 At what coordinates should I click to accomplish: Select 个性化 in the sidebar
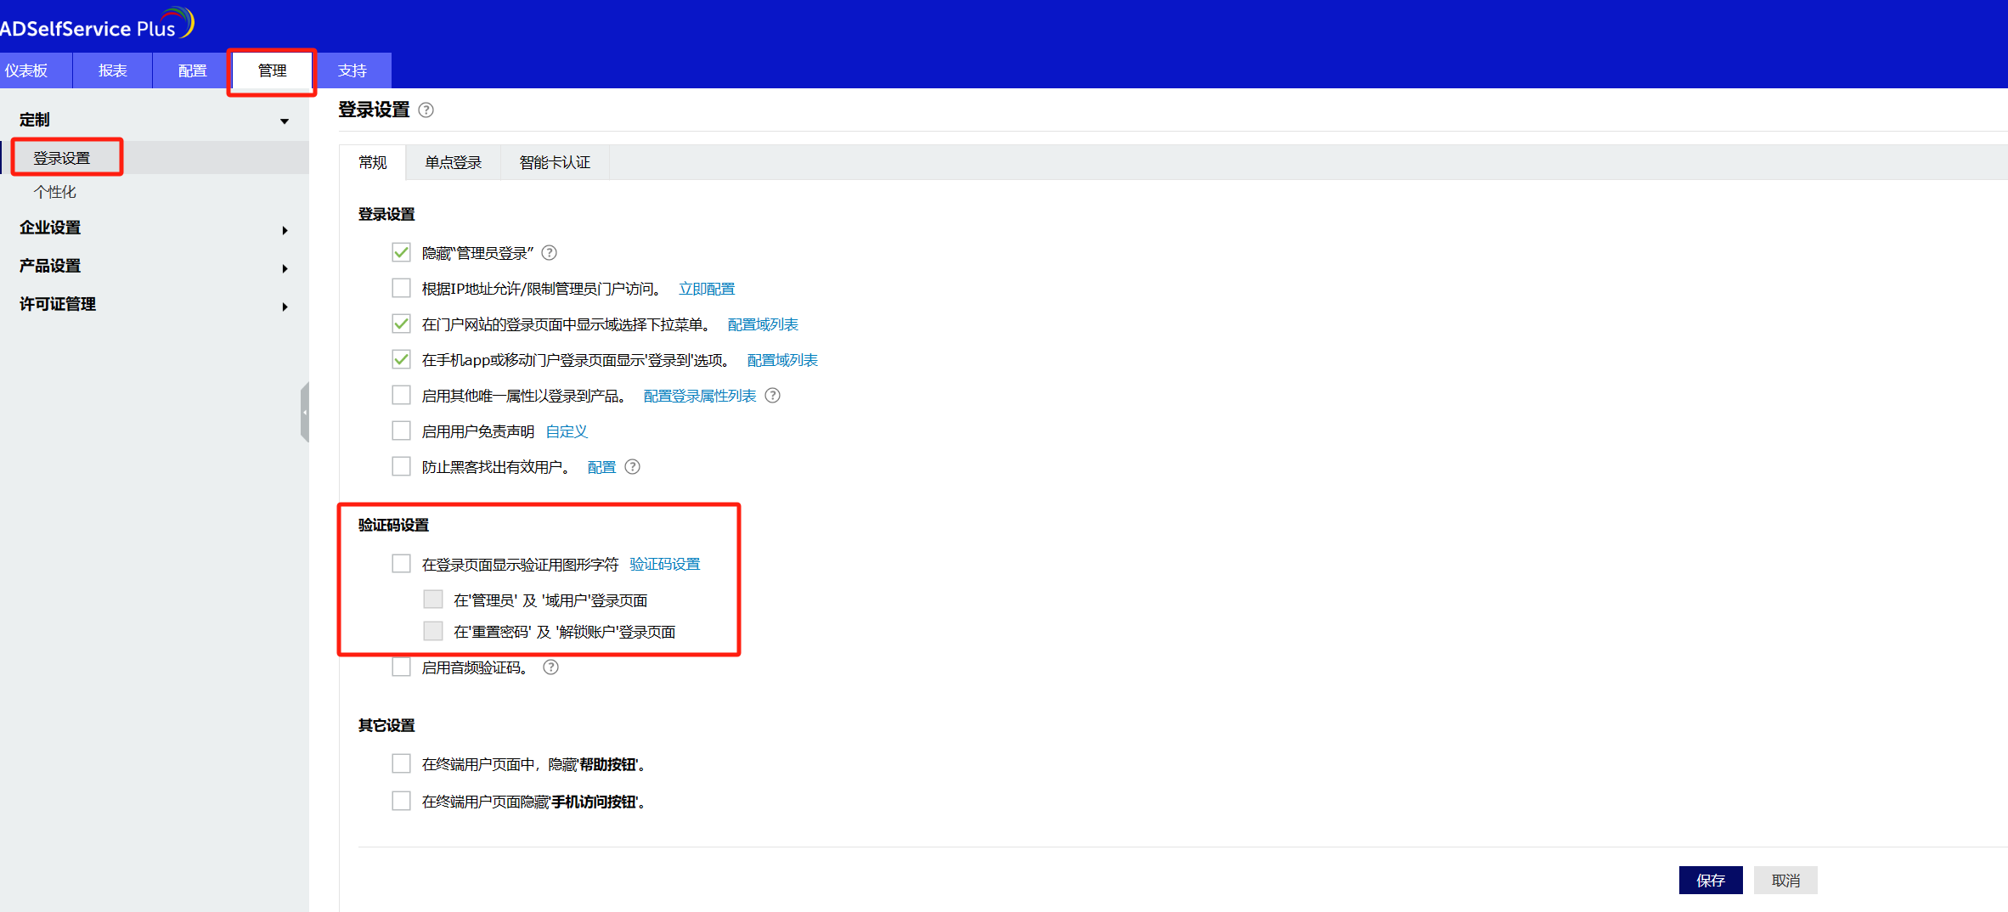55,192
